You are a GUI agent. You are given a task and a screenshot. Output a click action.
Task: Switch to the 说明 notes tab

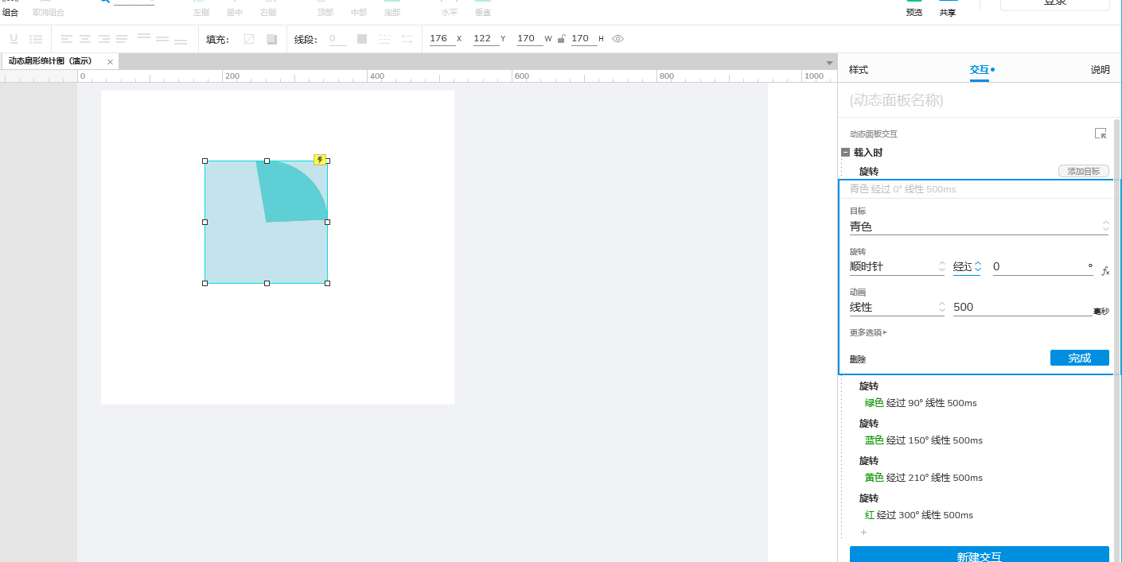click(1100, 70)
